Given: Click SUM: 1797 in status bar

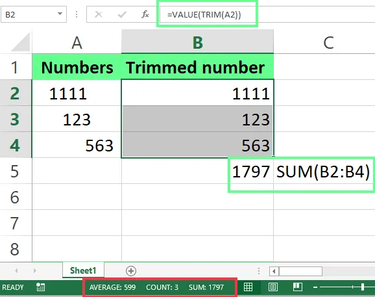Looking at the screenshot, I should point(206,287).
